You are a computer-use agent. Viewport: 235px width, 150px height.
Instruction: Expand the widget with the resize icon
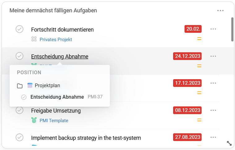(x=229, y=143)
